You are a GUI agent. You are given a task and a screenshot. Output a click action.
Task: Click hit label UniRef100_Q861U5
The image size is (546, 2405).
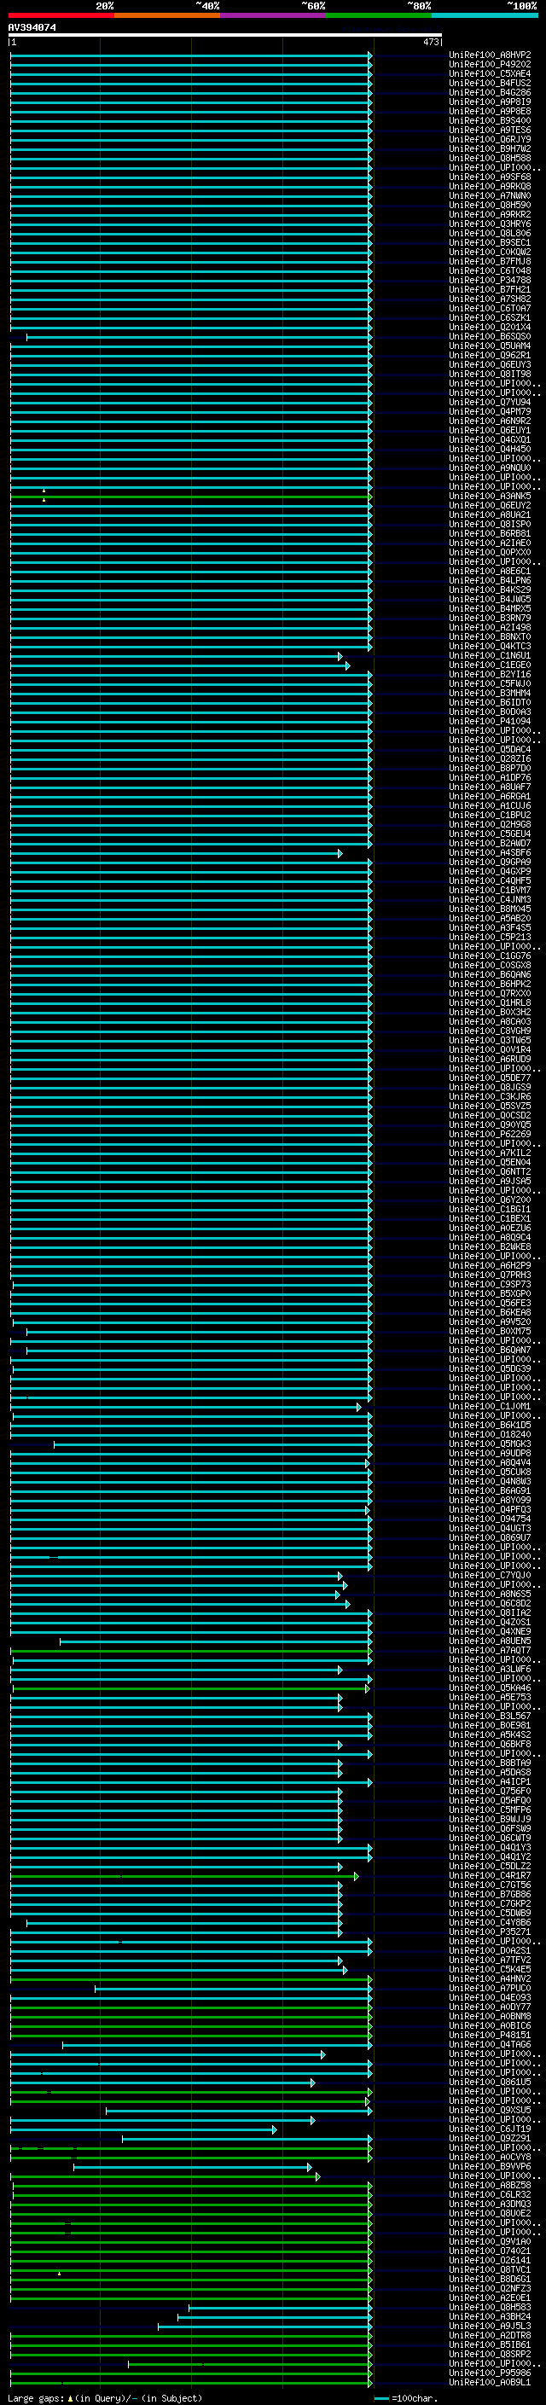(490, 2082)
